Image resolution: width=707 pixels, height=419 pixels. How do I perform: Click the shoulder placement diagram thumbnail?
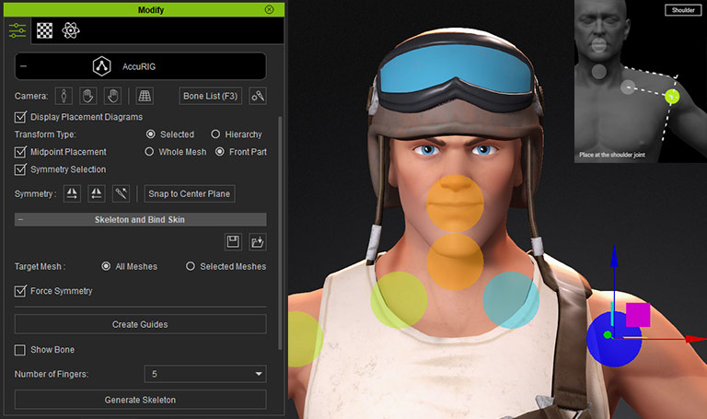point(640,83)
